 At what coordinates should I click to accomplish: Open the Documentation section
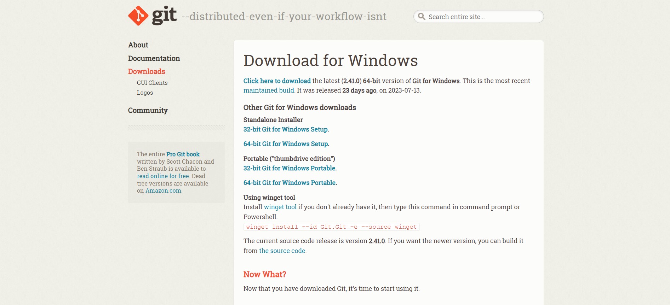pyautogui.click(x=154, y=58)
